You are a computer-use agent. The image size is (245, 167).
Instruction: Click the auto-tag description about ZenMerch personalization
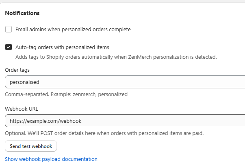click(x=116, y=57)
